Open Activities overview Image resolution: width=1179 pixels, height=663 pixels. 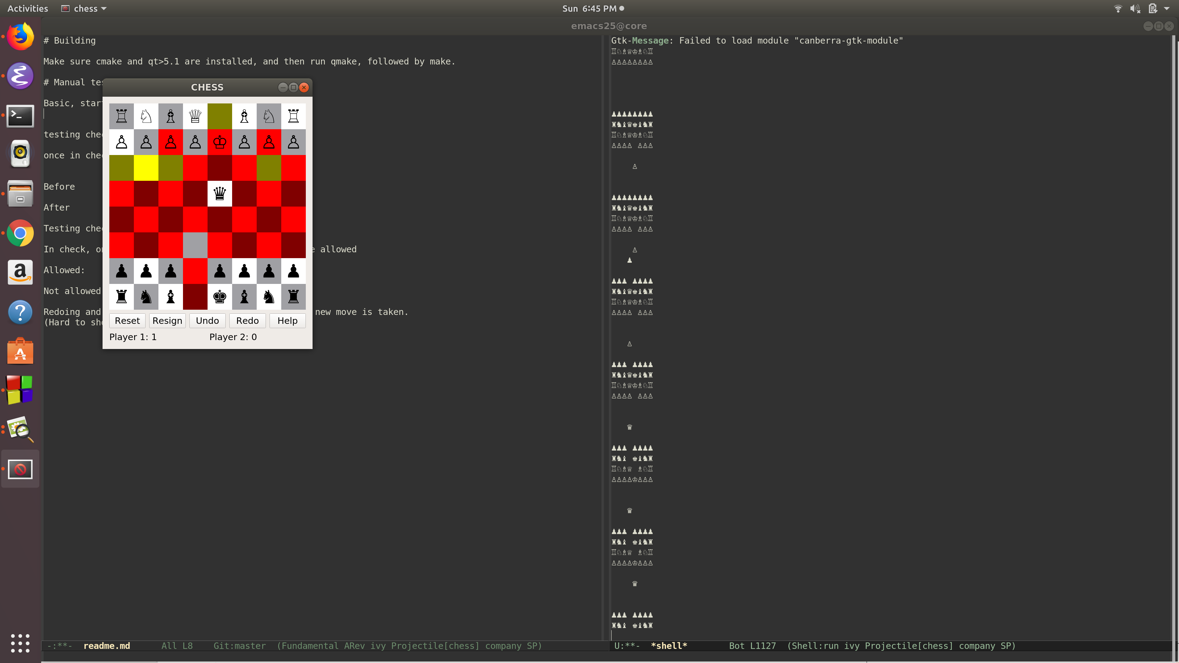point(27,8)
